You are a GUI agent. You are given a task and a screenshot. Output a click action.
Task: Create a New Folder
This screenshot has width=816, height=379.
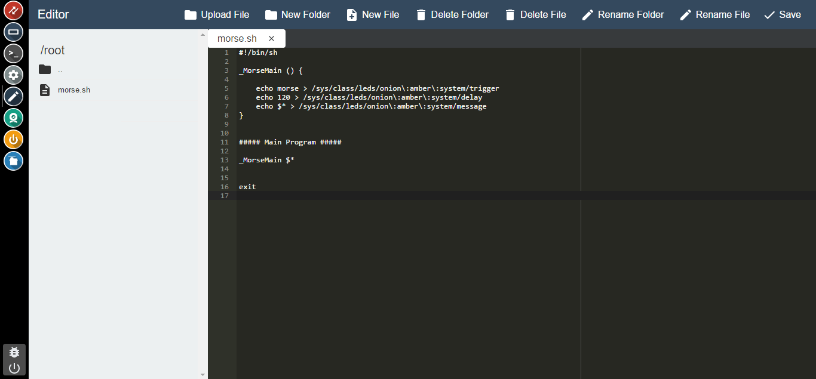[x=297, y=14]
